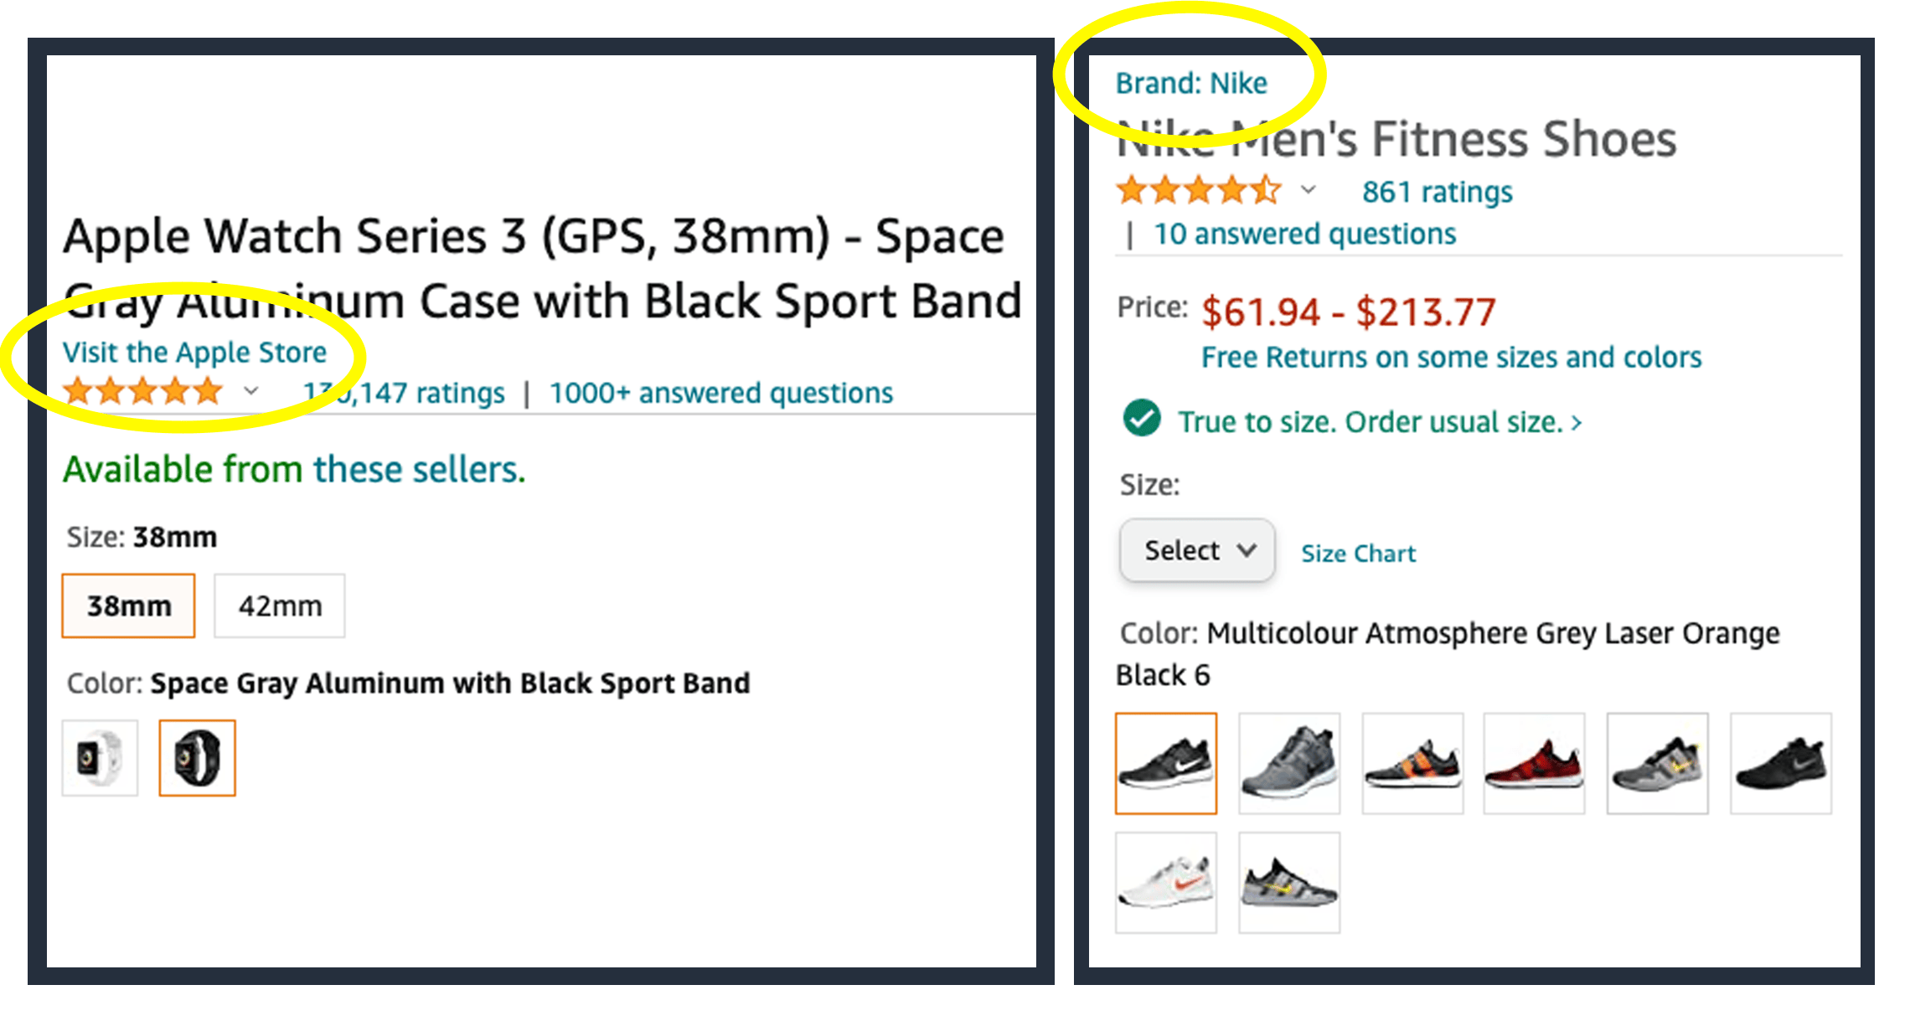Open the Size Chart link

pos(1358,554)
